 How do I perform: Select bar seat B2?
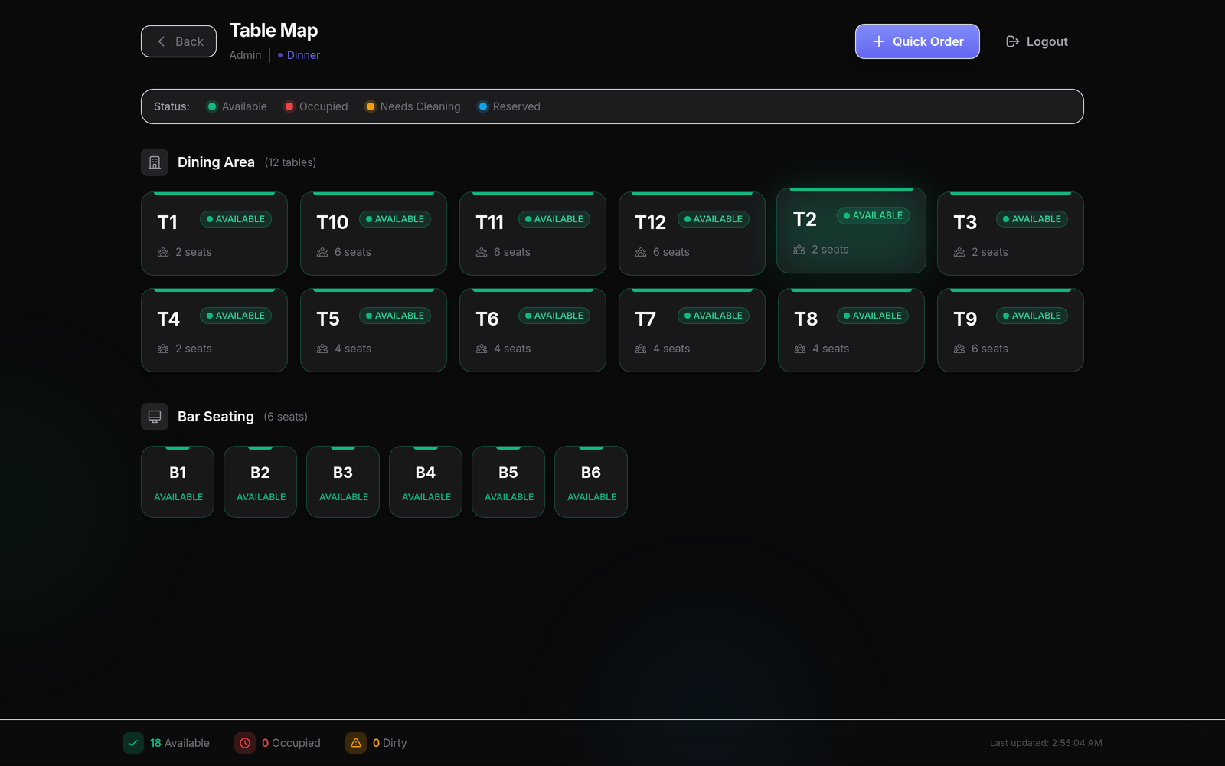[x=260, y=482]
